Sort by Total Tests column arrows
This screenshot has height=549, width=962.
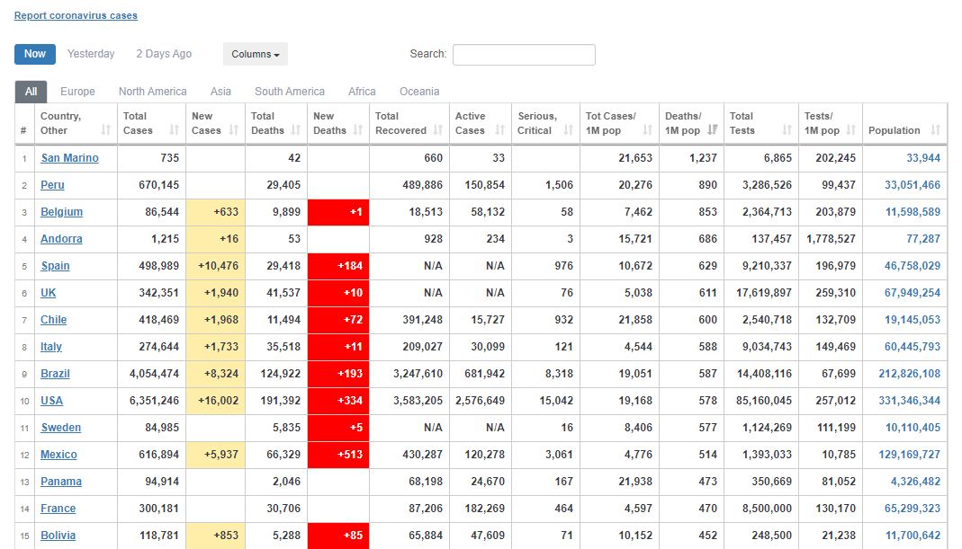click(787, 130)
